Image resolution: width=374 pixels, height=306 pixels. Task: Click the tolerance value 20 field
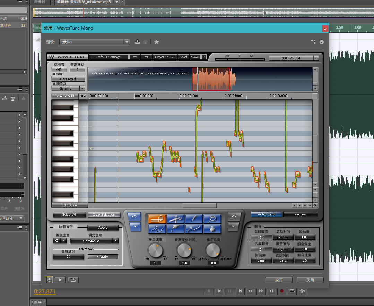(68, 257)
